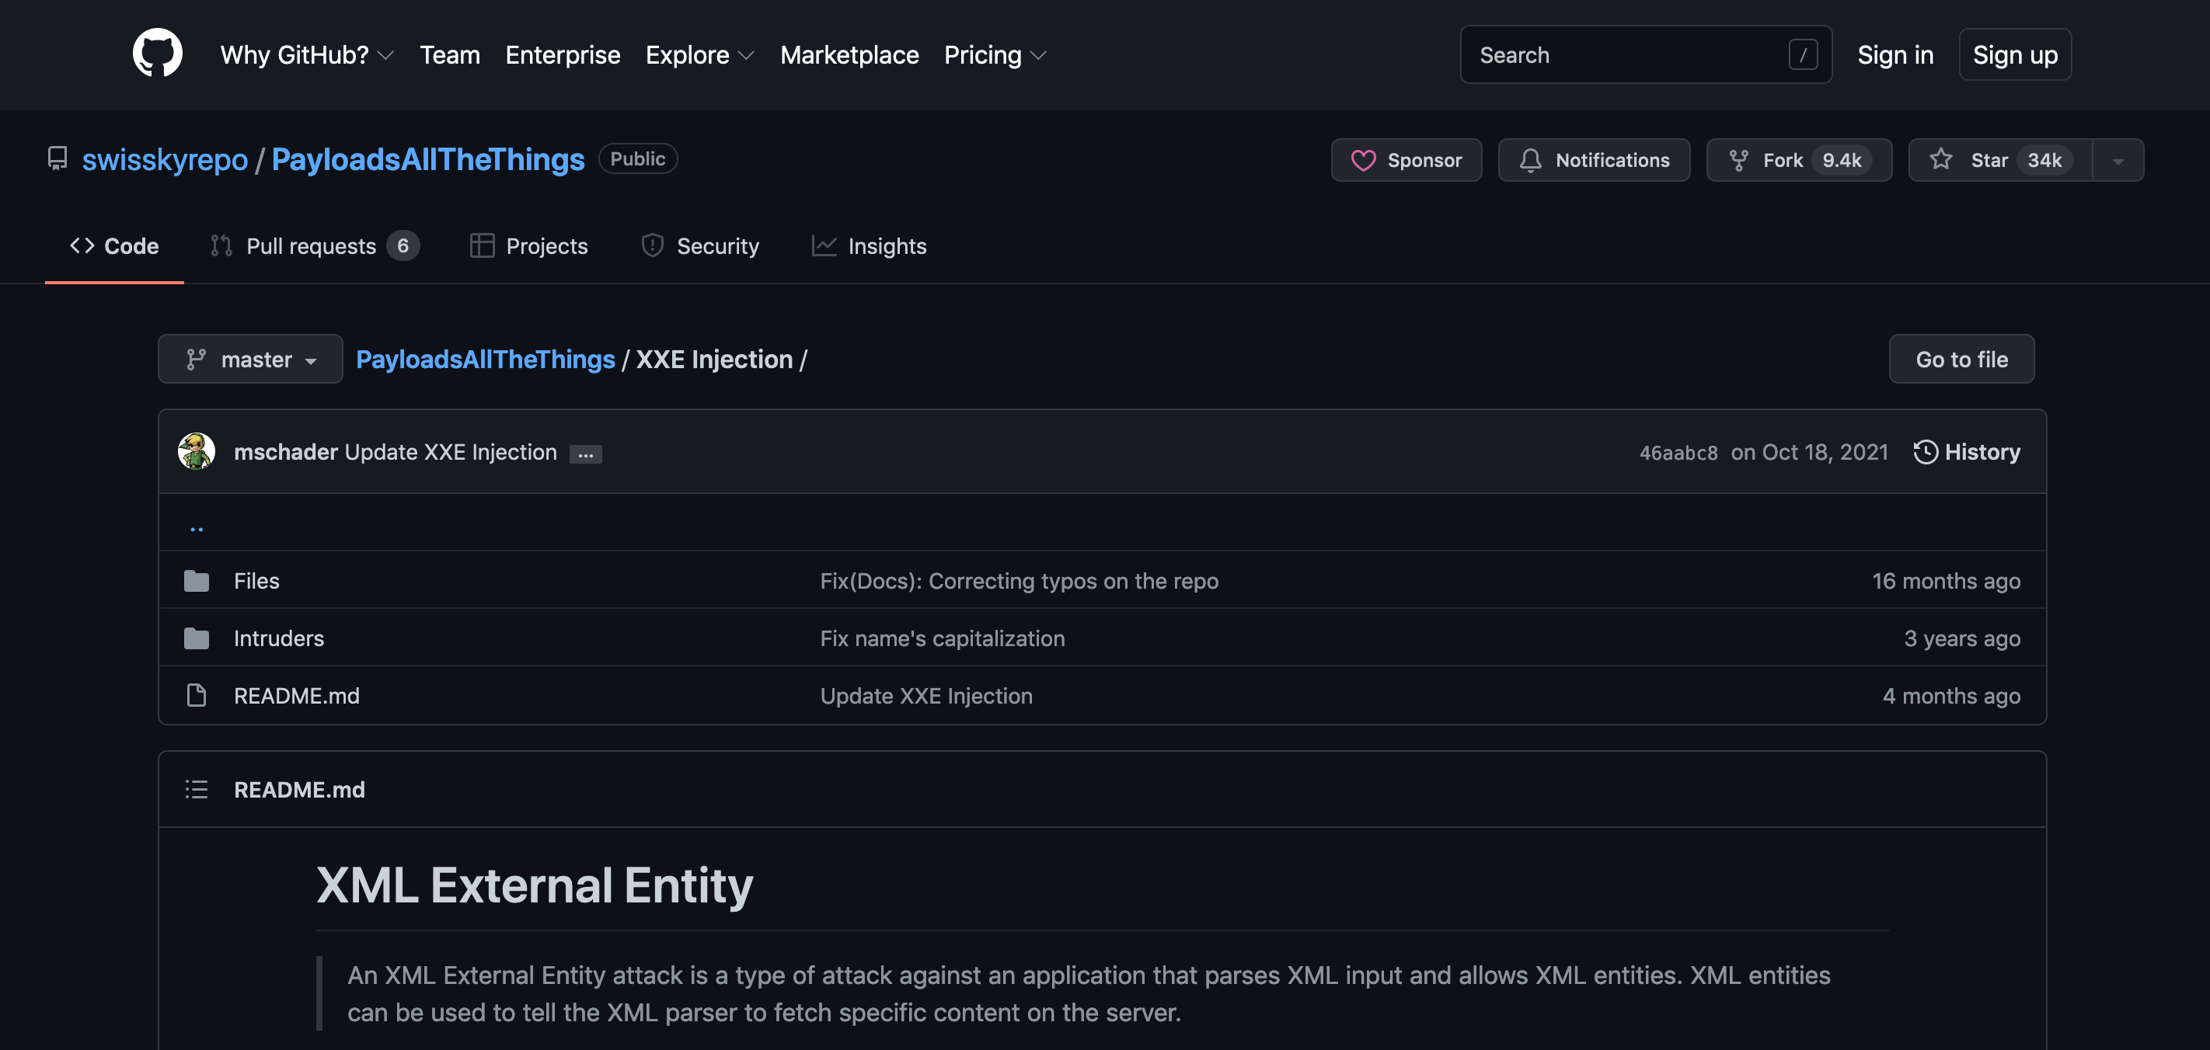Click the Notifications button

(x=1594, y=160)
